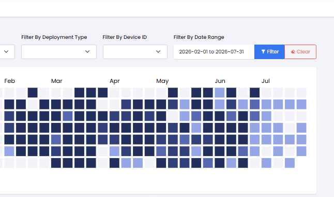Click the Jul month label

coord(266,81)
